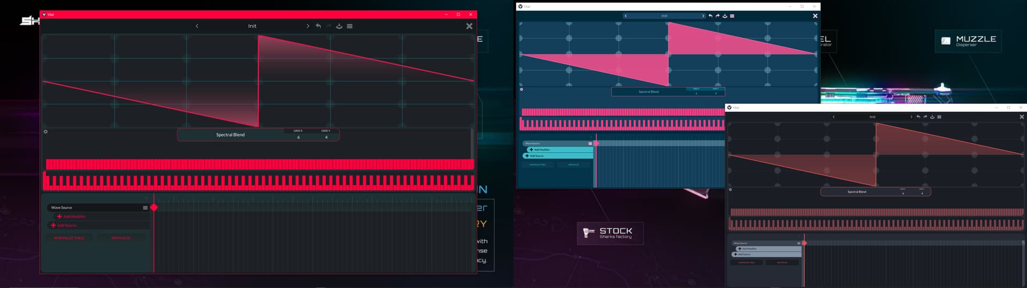
Task: Go to next preset in red window
Action: click(x=308, y=26)
